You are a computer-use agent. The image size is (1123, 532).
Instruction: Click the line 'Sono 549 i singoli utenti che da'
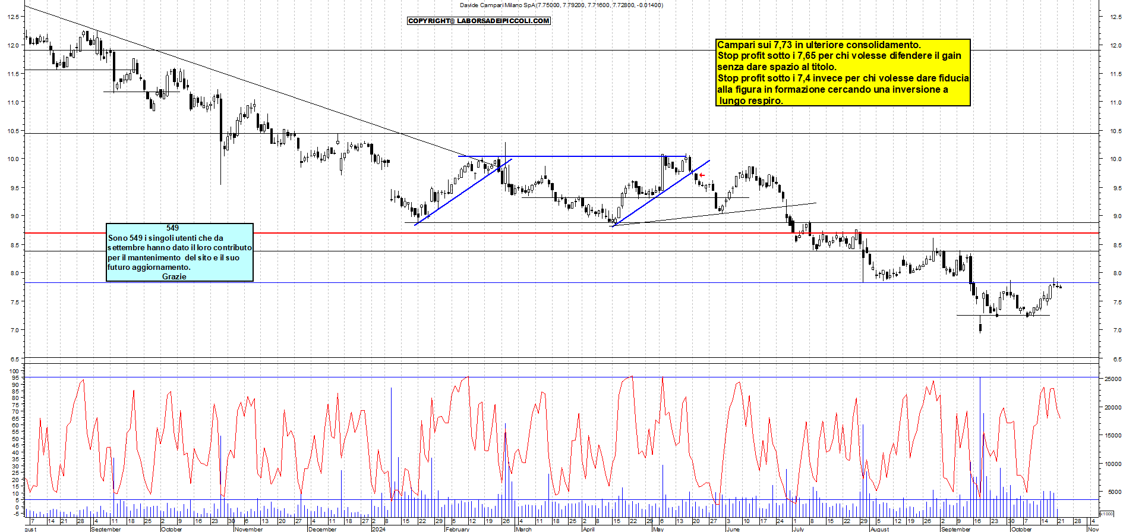click(x=166, y=238)
